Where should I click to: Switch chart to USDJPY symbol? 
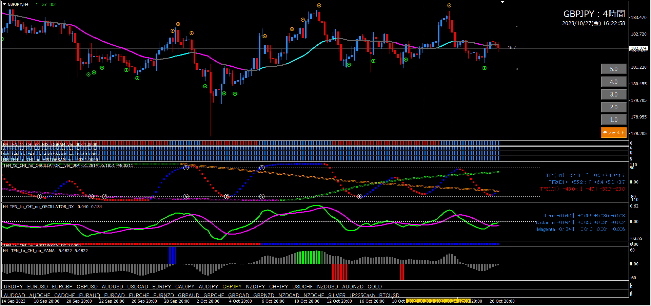[x=13, y=287]
